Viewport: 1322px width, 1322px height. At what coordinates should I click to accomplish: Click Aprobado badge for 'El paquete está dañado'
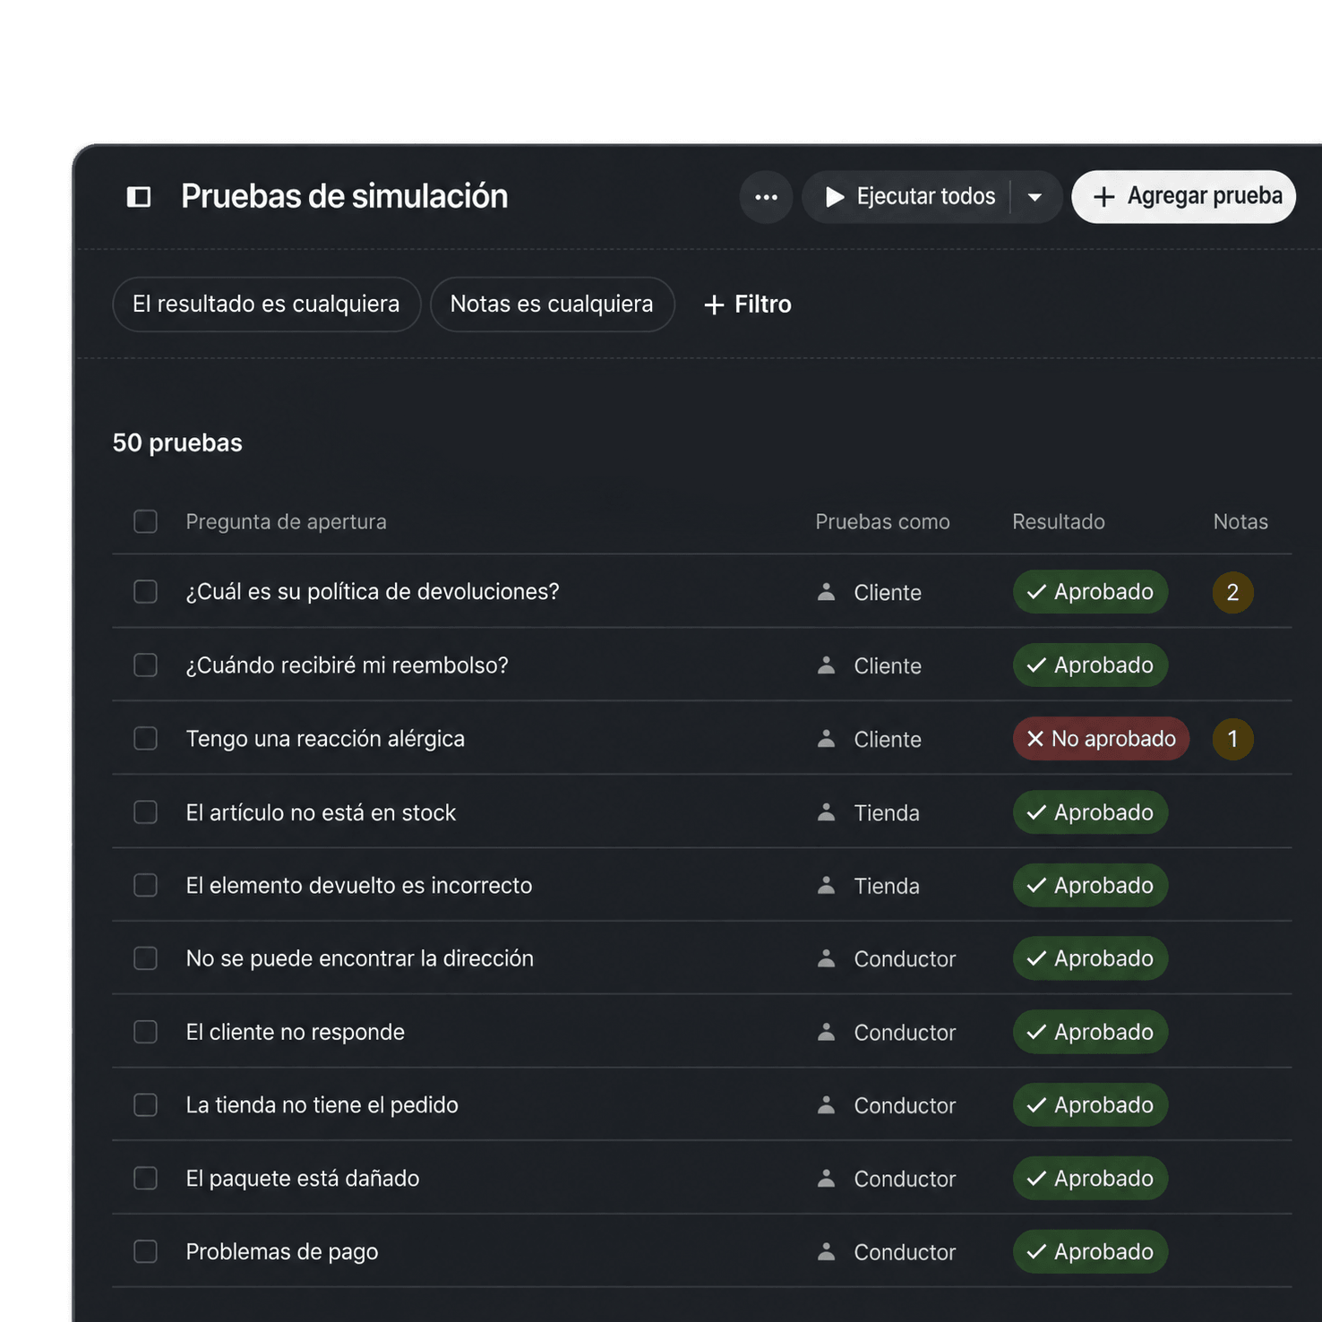(x=1090, y=1179)
